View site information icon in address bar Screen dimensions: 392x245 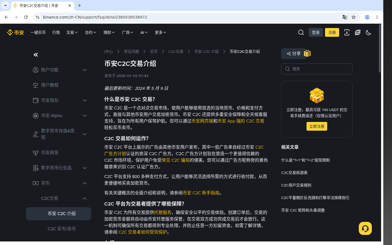38,17
